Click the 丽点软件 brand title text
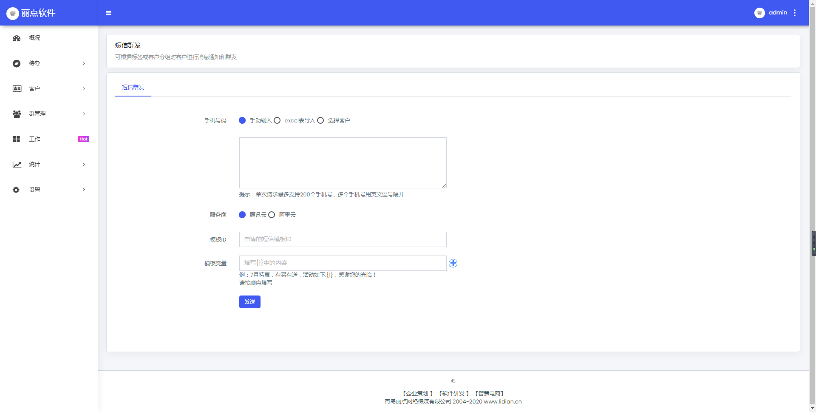Image resolution: width=816 pixels, height=412 pixels. (x=38, y=13)
